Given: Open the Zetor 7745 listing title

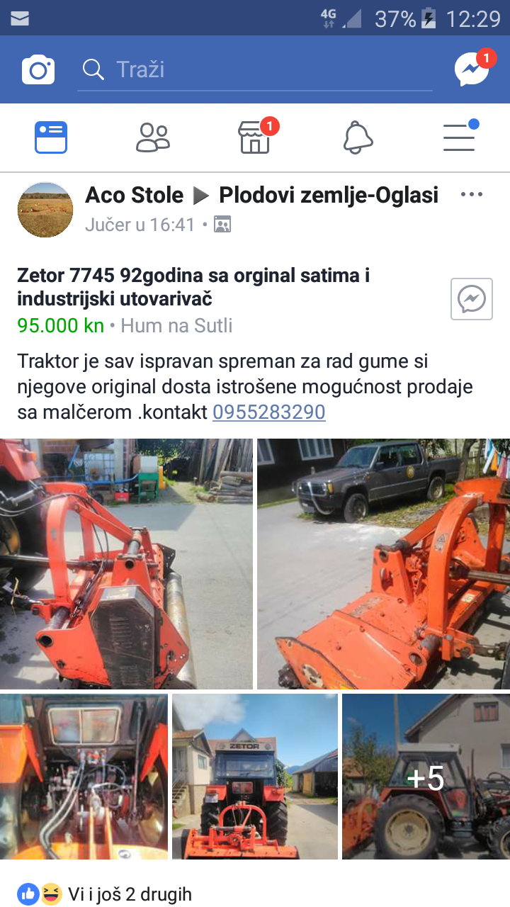Looking at the screenshot, I should click(x=193, y=286).
